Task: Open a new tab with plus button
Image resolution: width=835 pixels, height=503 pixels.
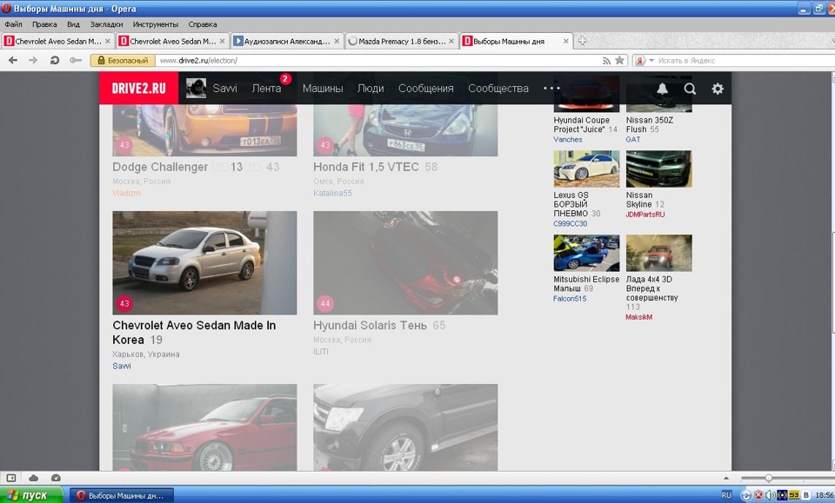Action: pos(582,41)
